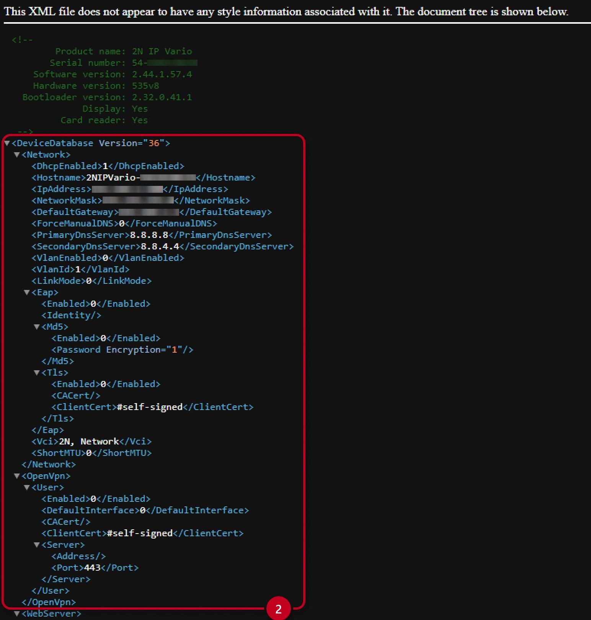The image size is (591, 620).
Task: Click the Hostname 2NIPVario line
Action: (x=144, y=177)
